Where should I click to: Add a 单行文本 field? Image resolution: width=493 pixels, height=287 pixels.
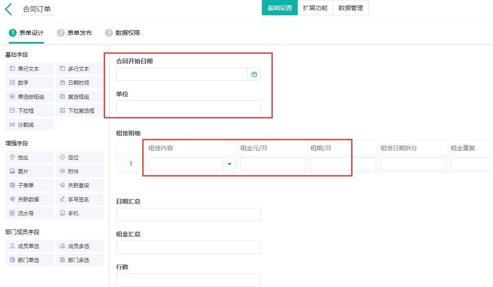click(30, 69)
